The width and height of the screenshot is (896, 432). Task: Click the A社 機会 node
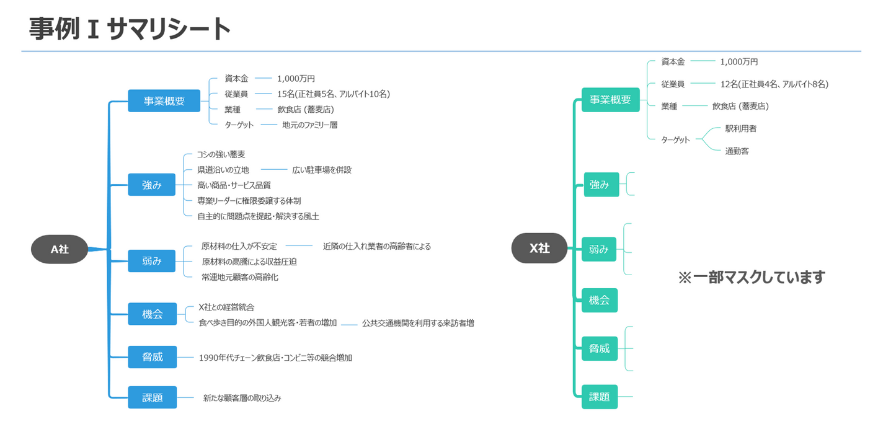coord(152,314)
